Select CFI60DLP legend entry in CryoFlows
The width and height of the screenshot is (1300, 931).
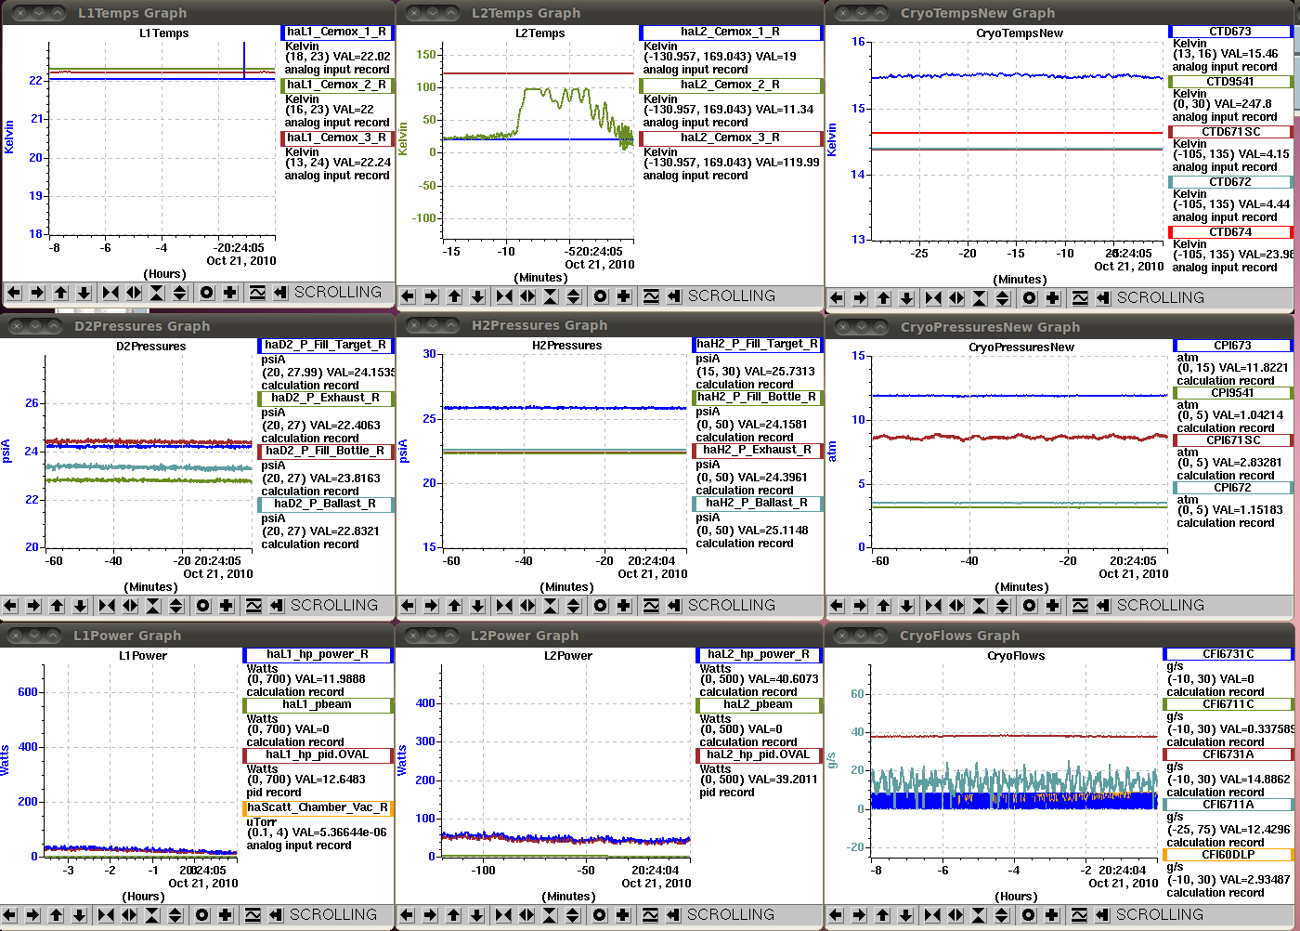coord(1228,855)
